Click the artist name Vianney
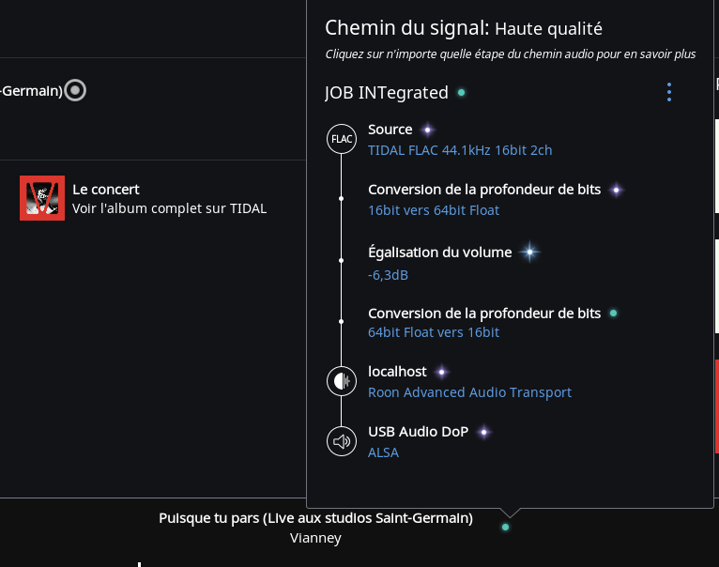Viewport: 719px width, 567px height. coord(315,538)
